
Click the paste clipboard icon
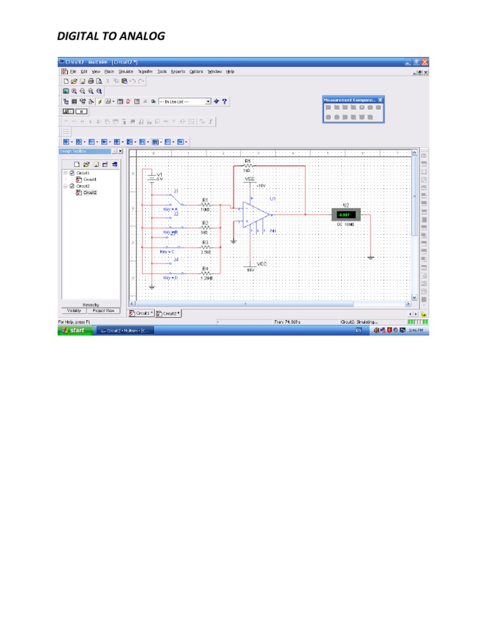(x=124, y=81)
